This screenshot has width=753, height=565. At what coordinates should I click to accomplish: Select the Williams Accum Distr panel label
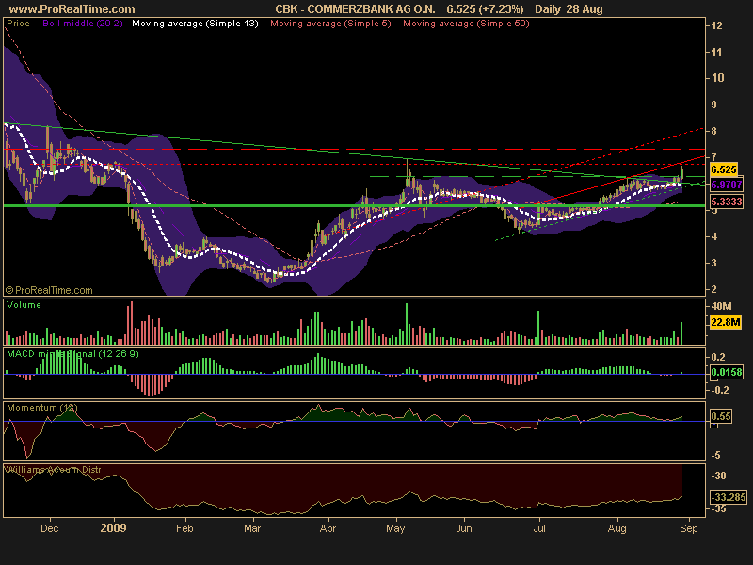pyautogui.click(x=53, y=468)
